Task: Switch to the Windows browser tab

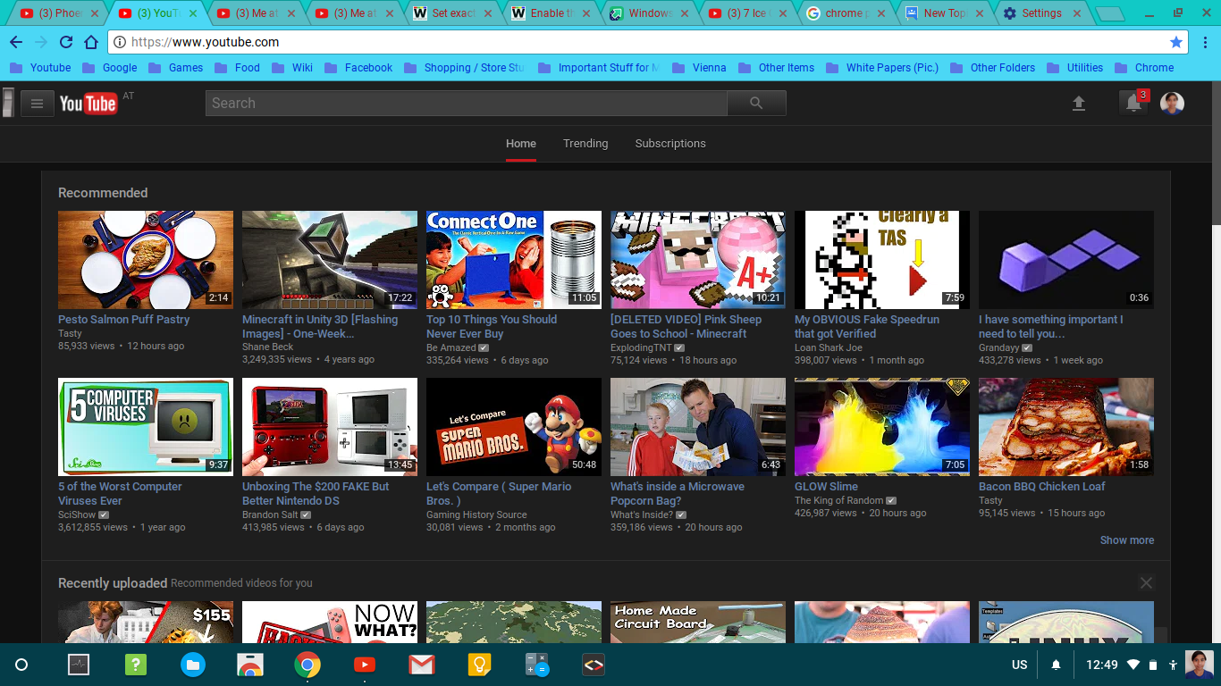Action: tap(648, 13)
